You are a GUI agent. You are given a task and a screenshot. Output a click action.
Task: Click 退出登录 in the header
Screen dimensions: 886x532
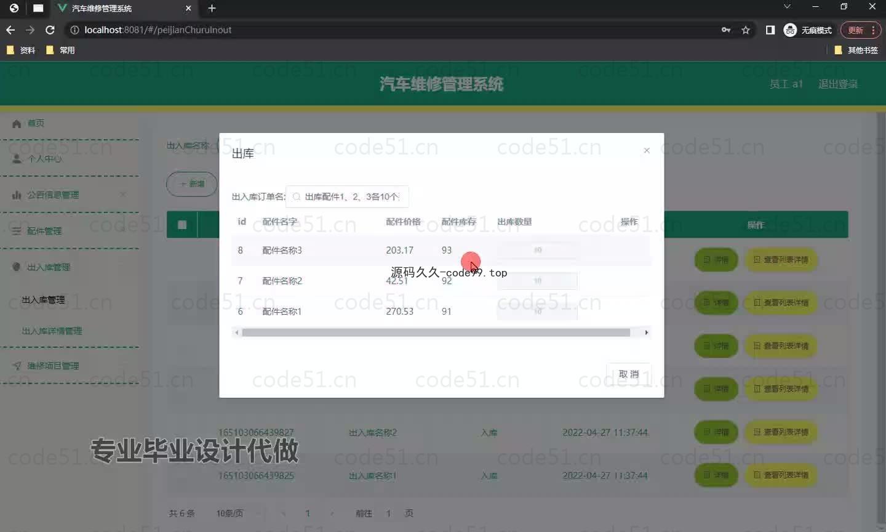[838, 84]
